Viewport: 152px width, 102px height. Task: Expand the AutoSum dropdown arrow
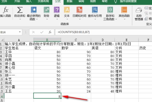click(x=20, y=19)
